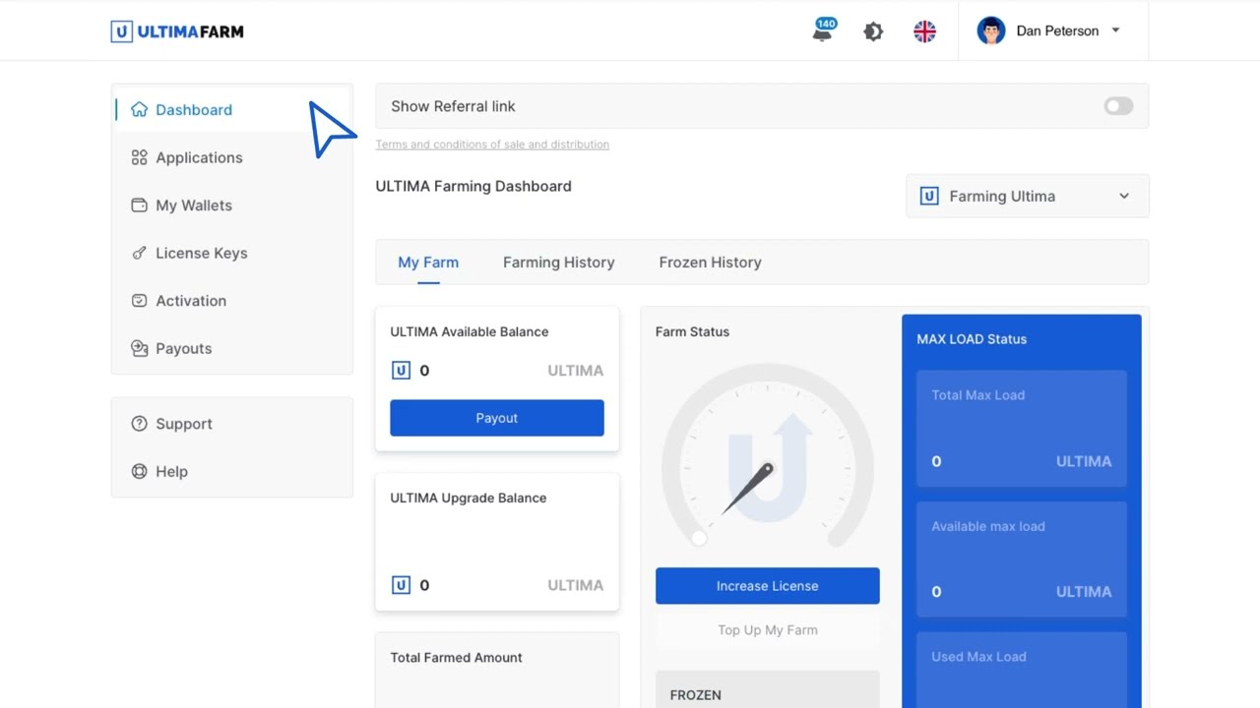
Task: Click Total Farmed Amount heading
Action: click(456, 657)
